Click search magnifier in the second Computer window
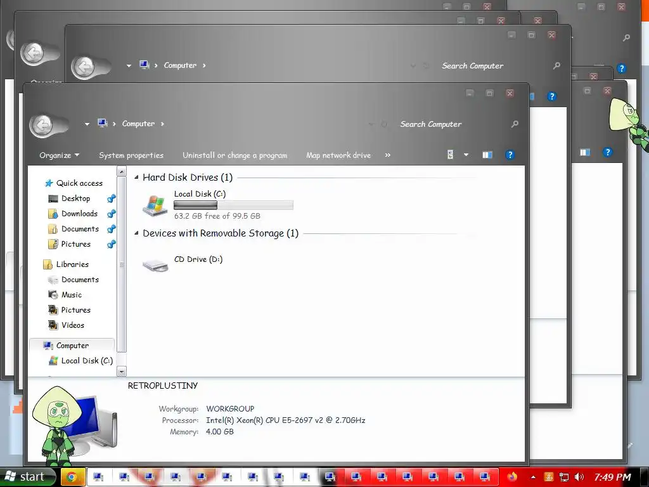Image resolution: width=649 pixels, height=487 pixels. 556,65
